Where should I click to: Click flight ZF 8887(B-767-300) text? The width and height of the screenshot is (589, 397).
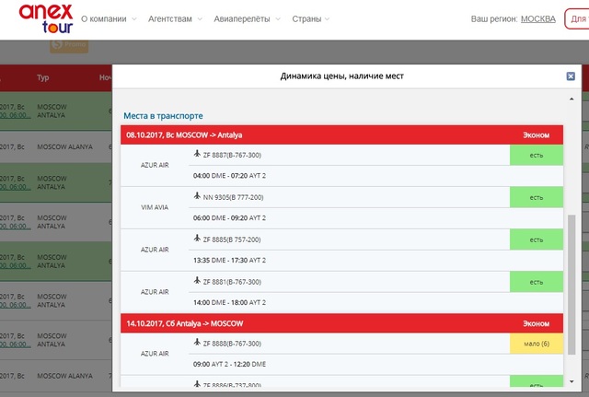click(232, 156)
